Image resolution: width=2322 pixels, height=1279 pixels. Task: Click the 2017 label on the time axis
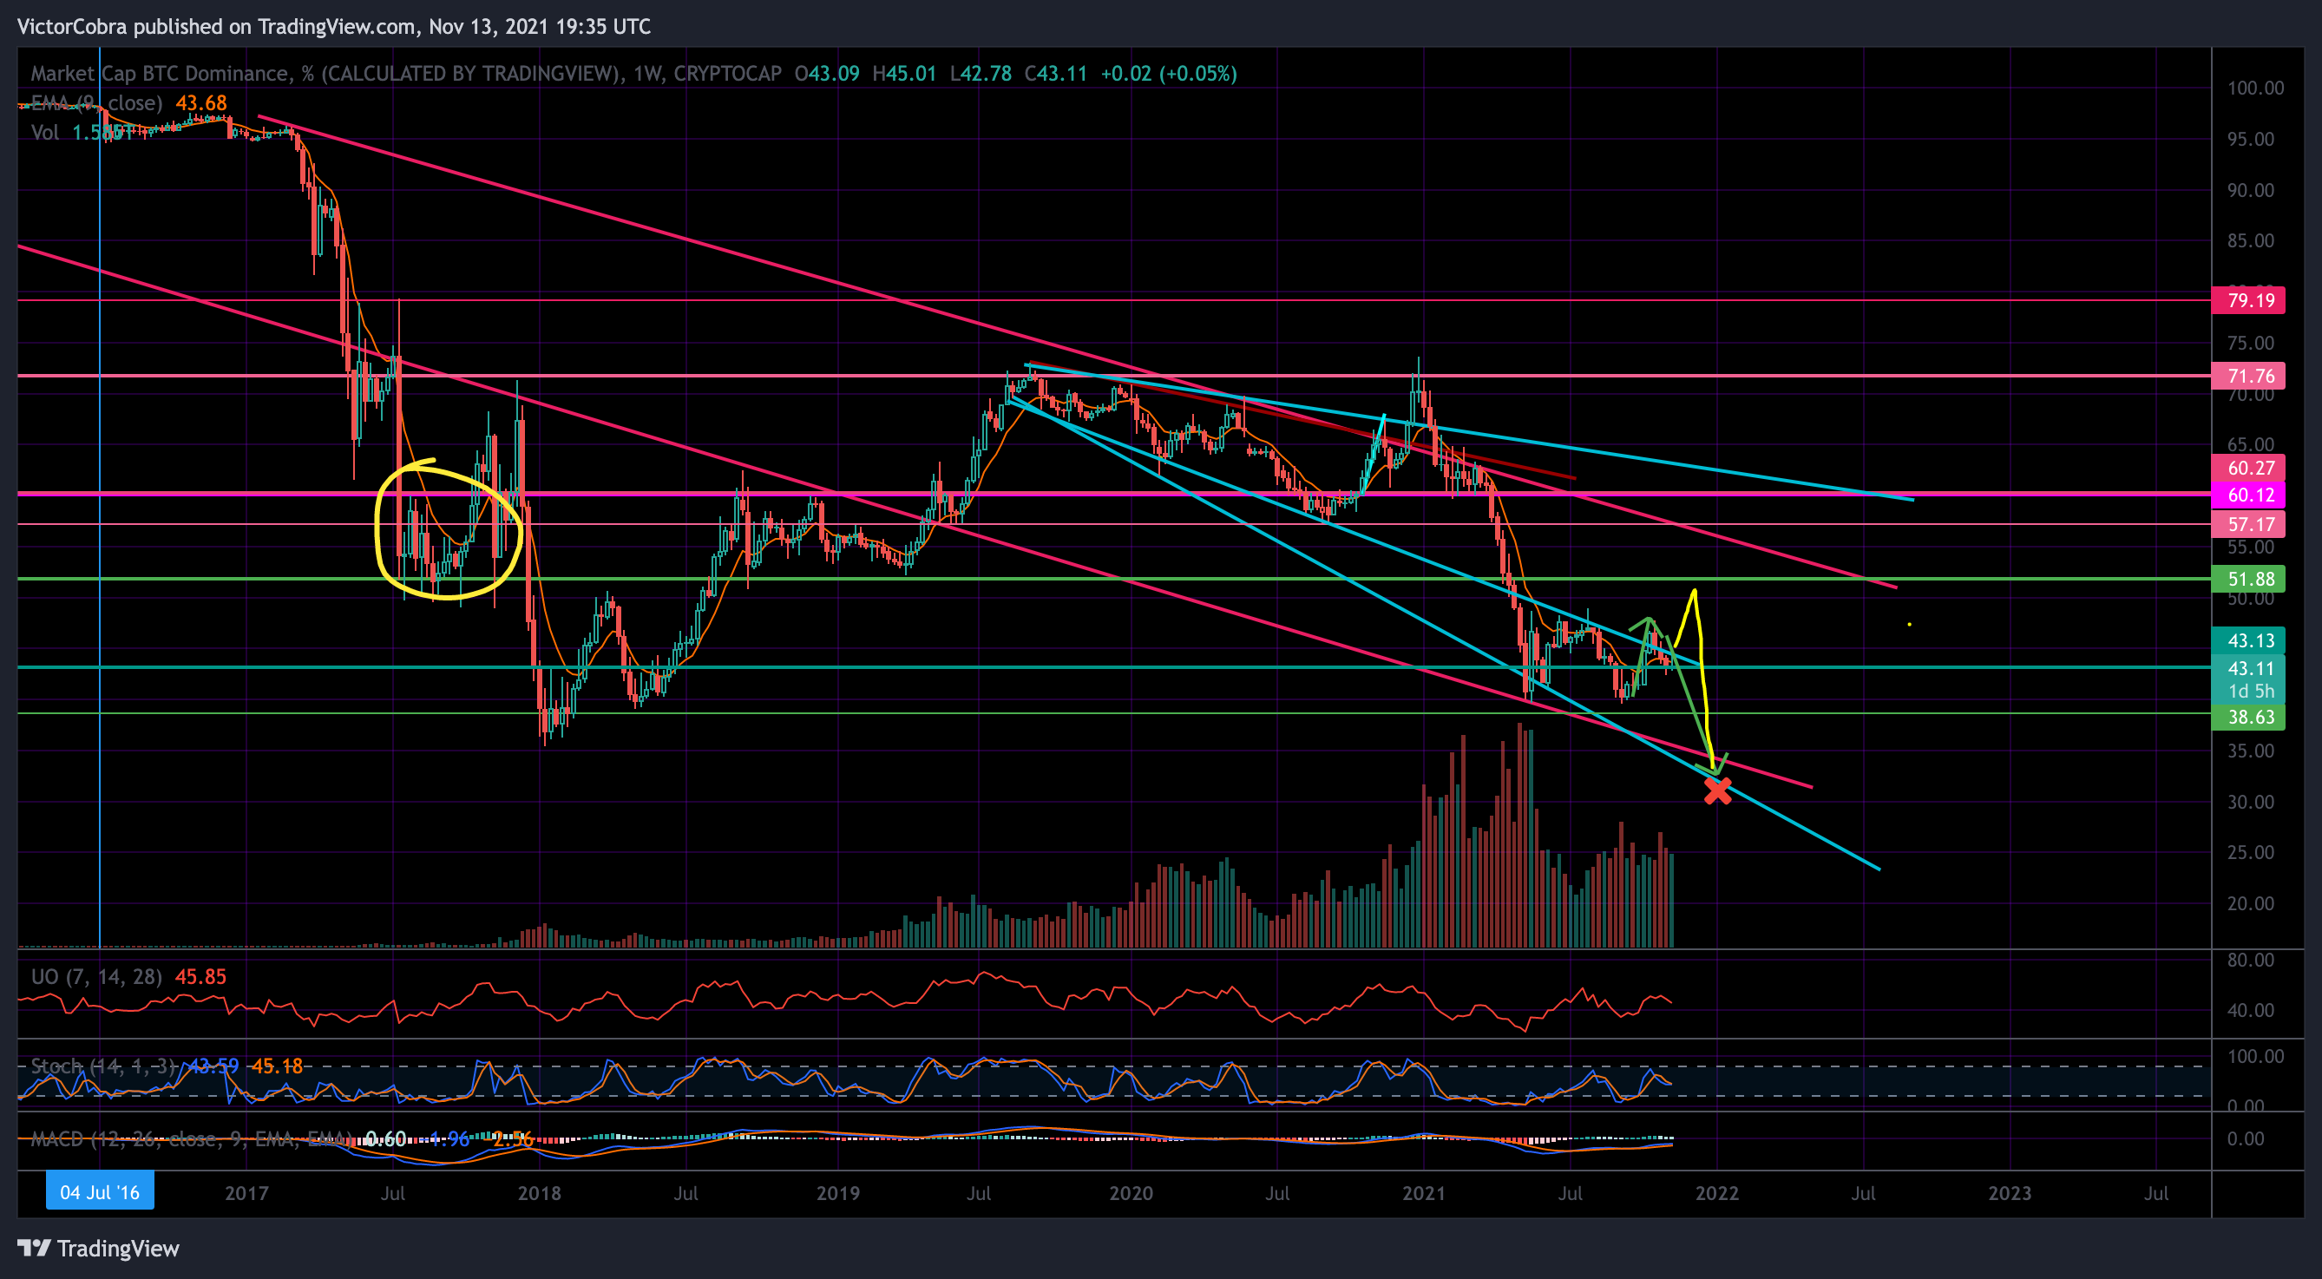point(246,1193)
